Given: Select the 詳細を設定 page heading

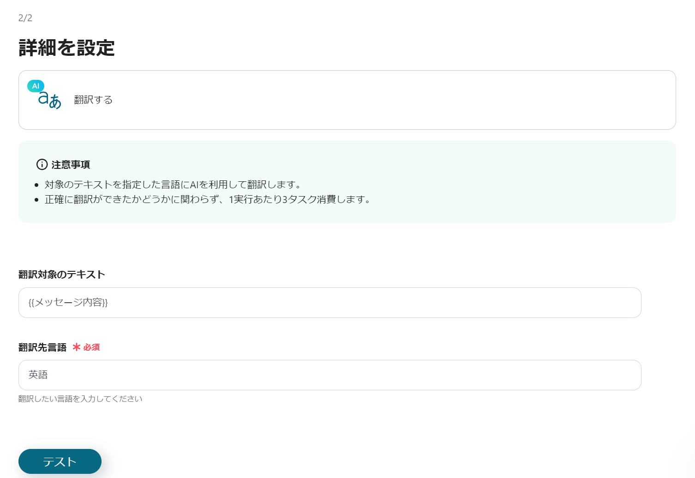Looking at the screenshot, I should point(67,48).
